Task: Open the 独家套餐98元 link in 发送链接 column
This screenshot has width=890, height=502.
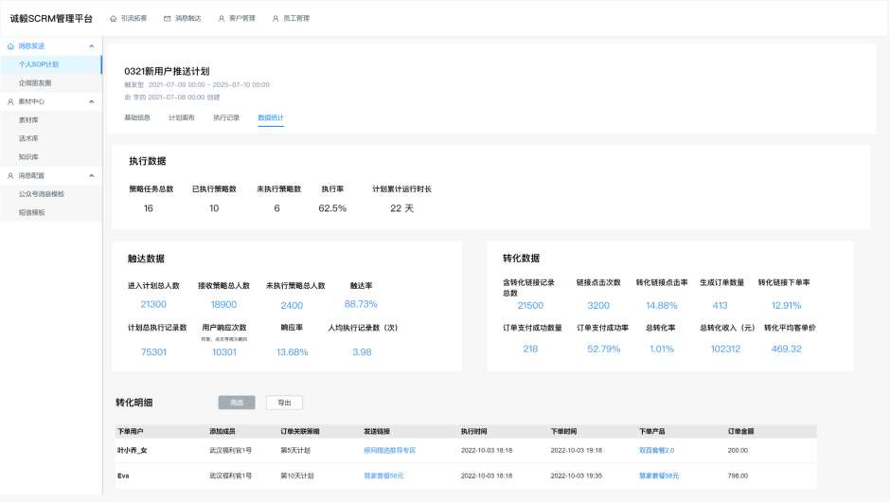Action: [x=383, y=475]
